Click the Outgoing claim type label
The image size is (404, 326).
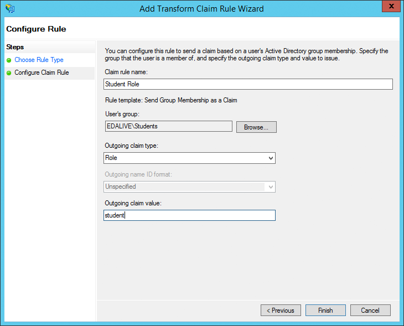pyautogui.click(x=131, y=146)
